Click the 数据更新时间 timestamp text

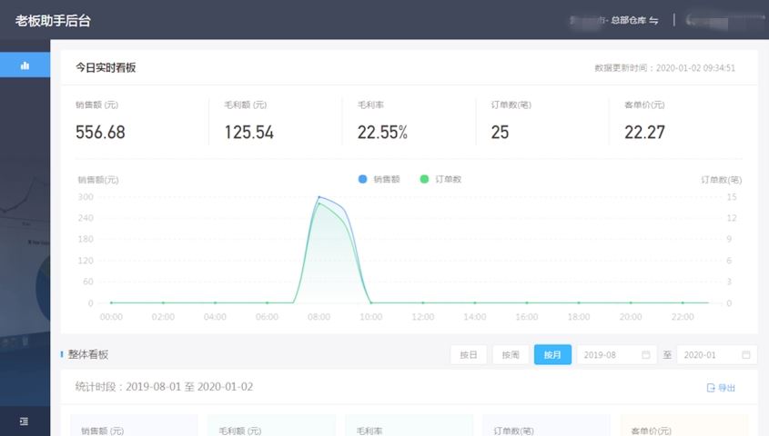tap(665, 68)
